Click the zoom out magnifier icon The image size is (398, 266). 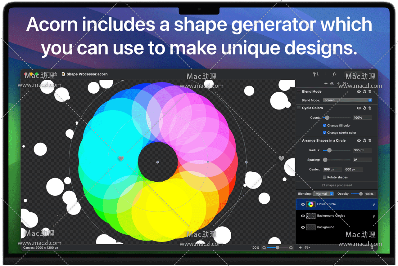[x=264, y=248]
